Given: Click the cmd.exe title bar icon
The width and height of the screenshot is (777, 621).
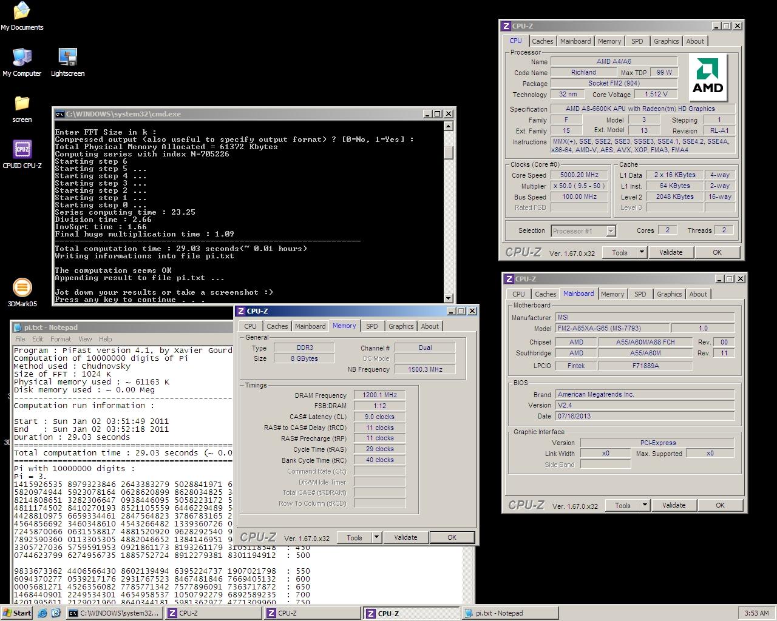Looking at the screenshot, I should coord(59,114).
